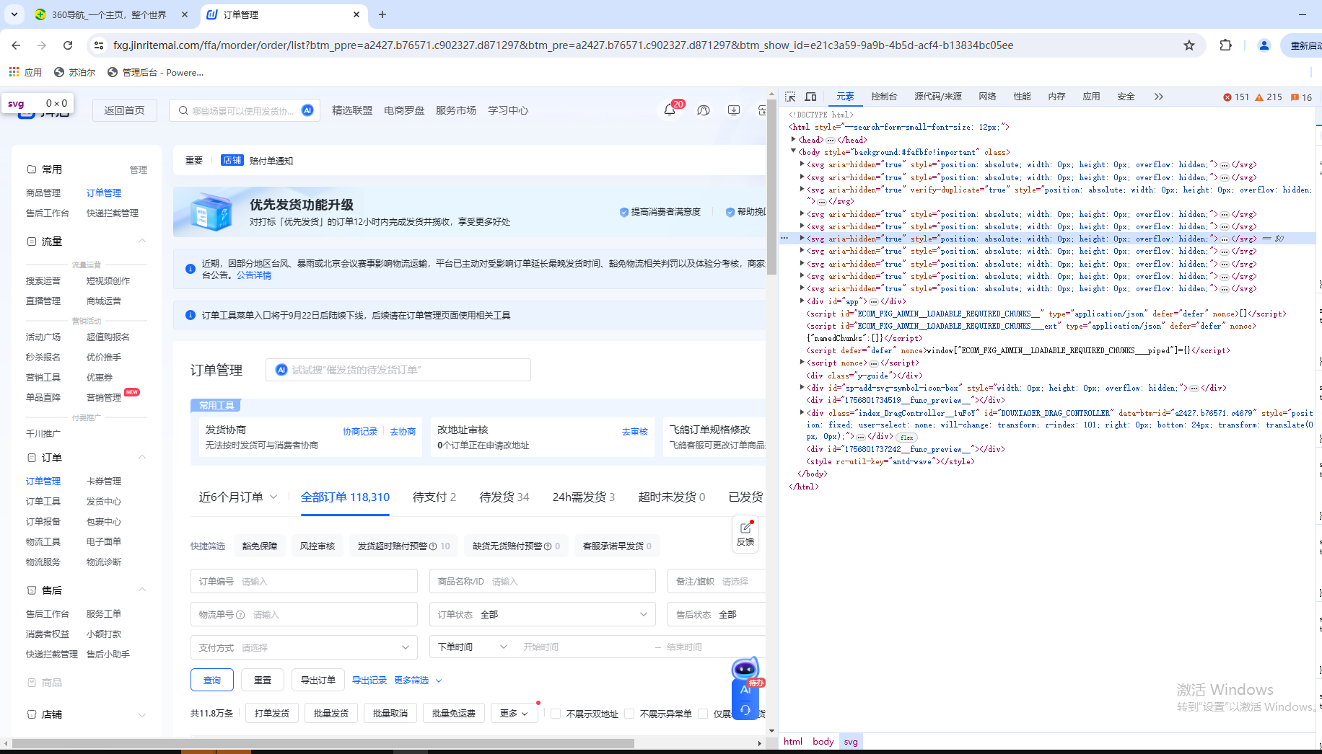Open the customer service headset icon in header
This screenshot has width=1322, height=754.
point(704,110)
